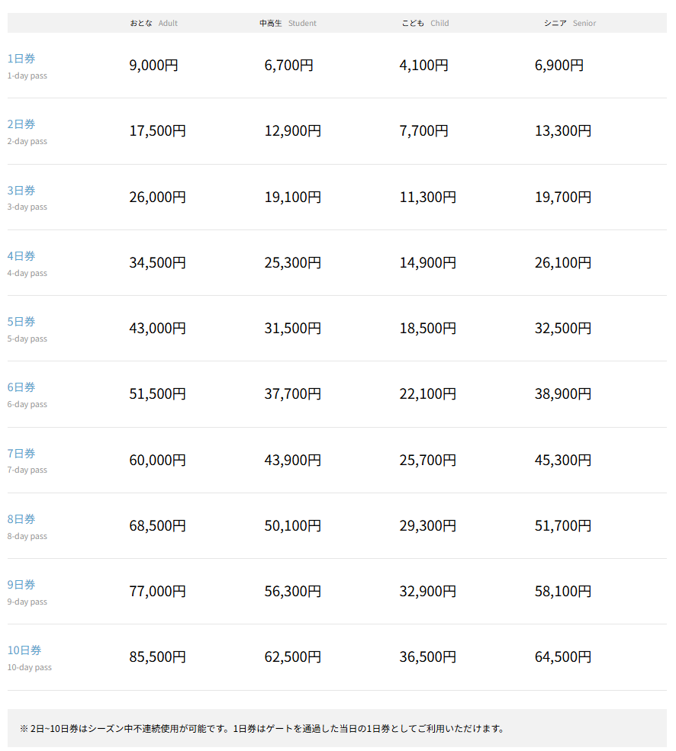This screenshot has width=676, height=751.
Task: Click the footnote about 2日~10日券 usage
Action: point(262,729)
